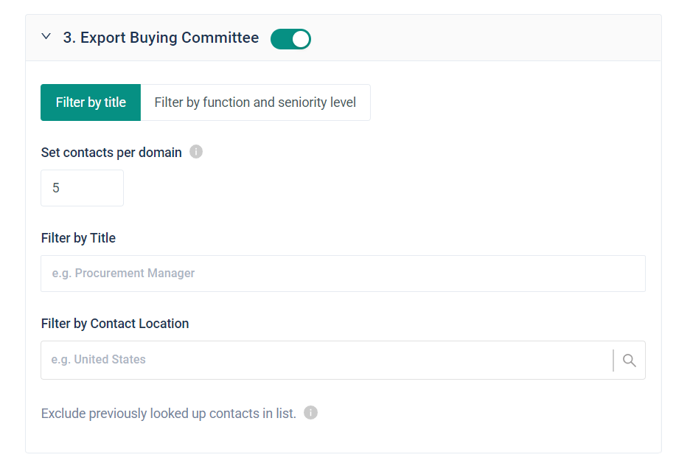676x463 pixels.
Task: Click the Filter by Contact Location label
Action: [x=115, y=324]
